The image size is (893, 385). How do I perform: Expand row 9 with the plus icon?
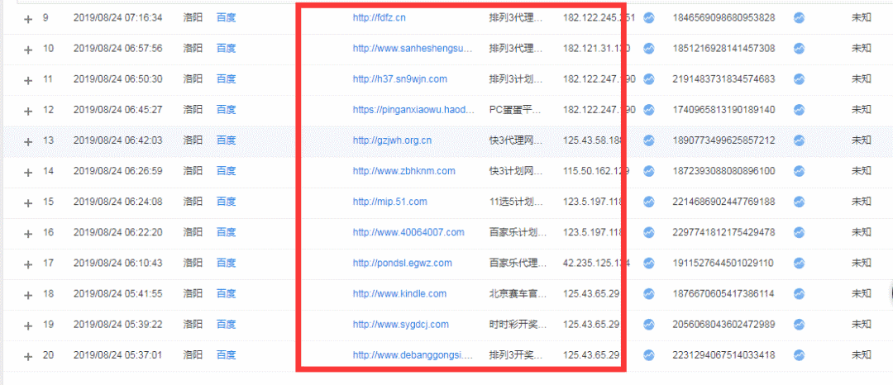(28, 19)
